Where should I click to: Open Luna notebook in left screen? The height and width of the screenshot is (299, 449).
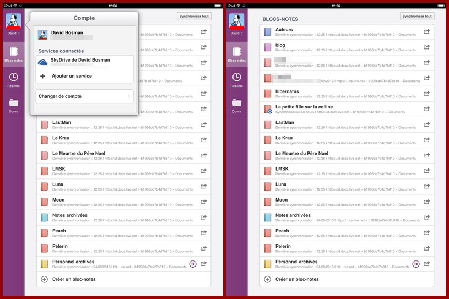(124, 186)
